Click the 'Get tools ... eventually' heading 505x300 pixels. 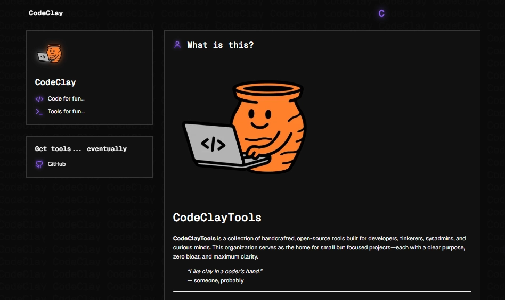[x=81, y=149]
